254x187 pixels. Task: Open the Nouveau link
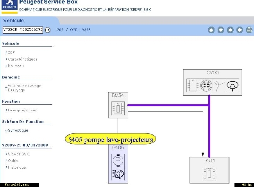[16, 66]
